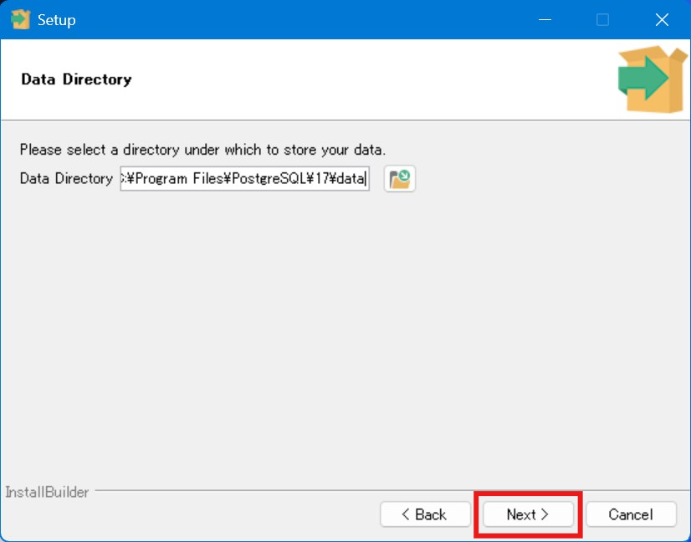Minimize the Setup window

[x=545, y=20]
